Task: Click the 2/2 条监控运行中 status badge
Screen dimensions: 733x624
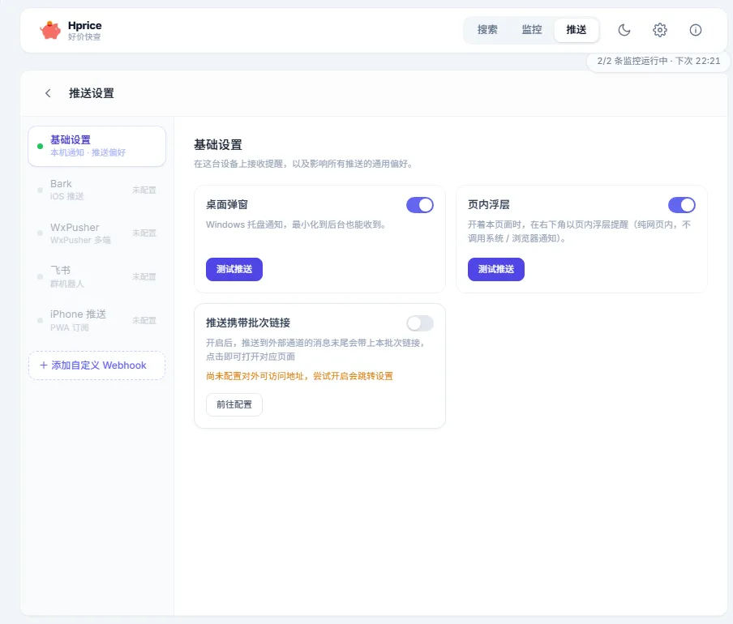Action: point(658,62)
